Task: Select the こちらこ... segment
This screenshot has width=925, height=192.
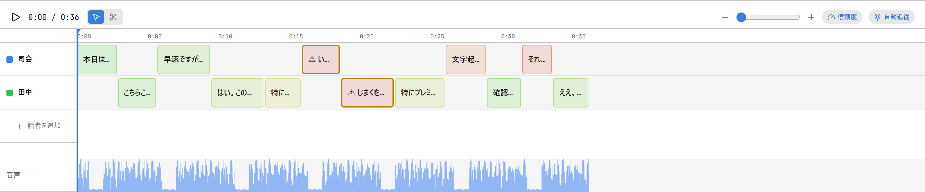Action: coord(137,92)
